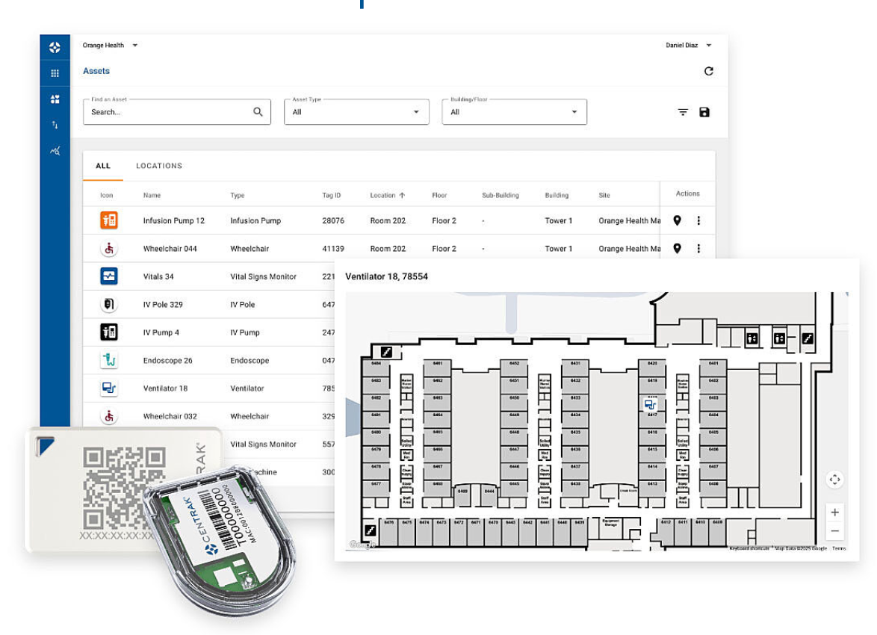
Task: Click the search magnifier icon
Action: point(258,112)
